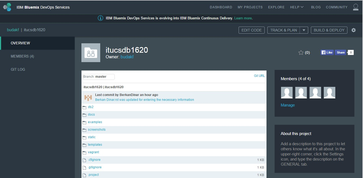This screenshot has width=363, height=178.
Task: Open the templates folder link
Action: (95, 145)
